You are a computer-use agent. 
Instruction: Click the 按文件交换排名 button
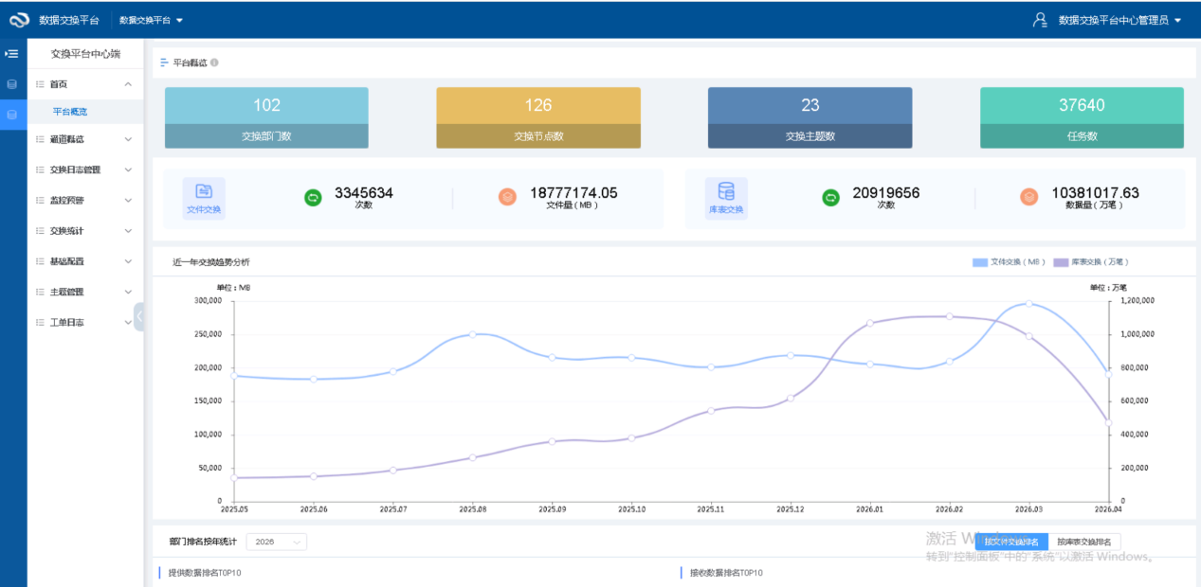[x=1011, y=542]
